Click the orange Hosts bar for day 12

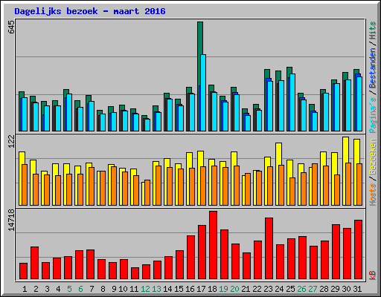(x=147, y=192)
